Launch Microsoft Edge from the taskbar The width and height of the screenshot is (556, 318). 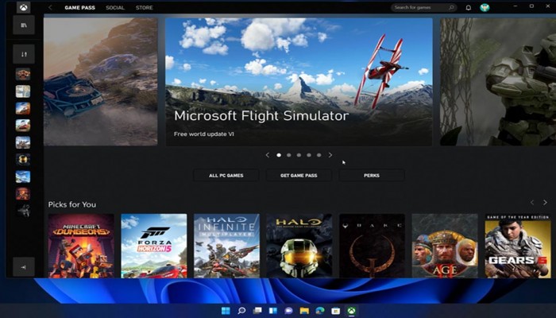tap(320, 311)
